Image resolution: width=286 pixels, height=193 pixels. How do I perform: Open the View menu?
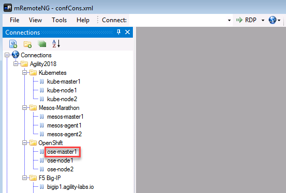tap(35, 20)
